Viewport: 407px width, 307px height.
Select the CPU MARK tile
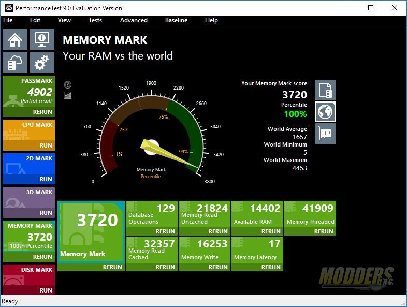29,130
